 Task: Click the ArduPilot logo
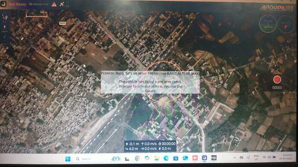(276, 8)
